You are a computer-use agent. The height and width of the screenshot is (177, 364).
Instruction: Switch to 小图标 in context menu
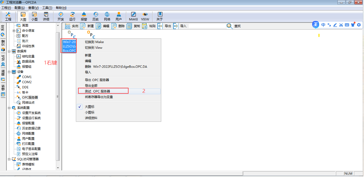[90, 112]
